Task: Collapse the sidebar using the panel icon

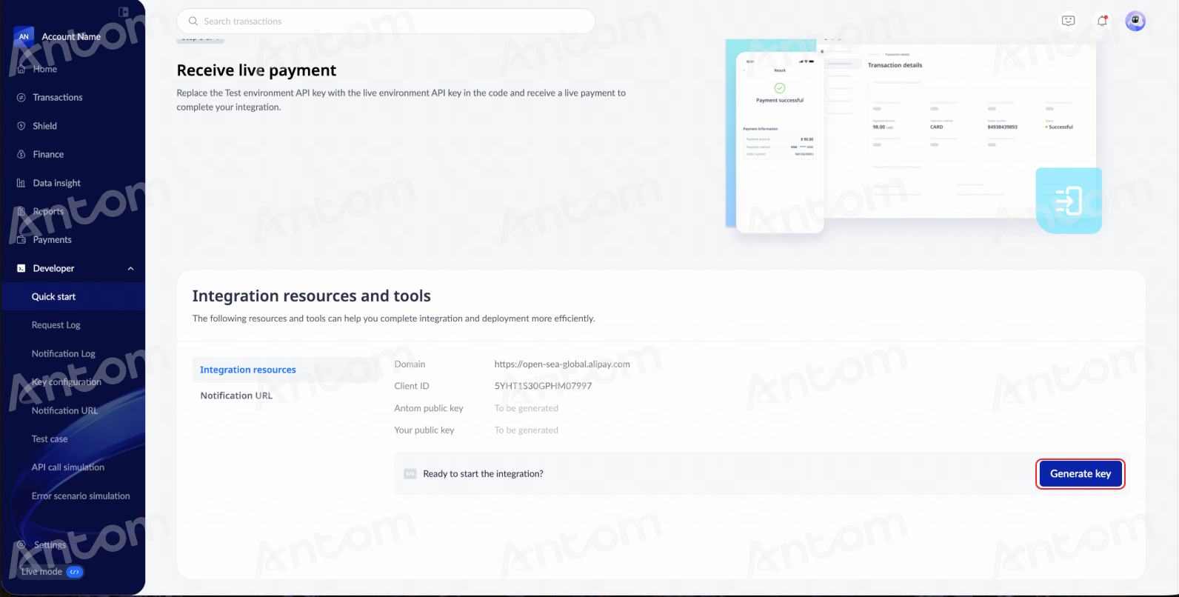Action: coord(124,12)
